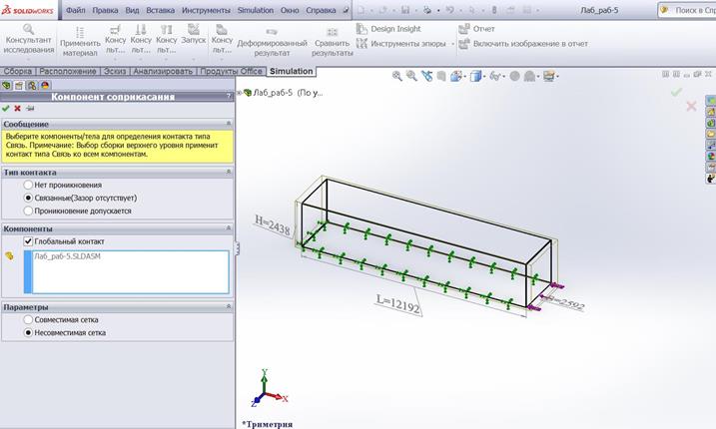Collapse the Тип контакта section
716x429 pixels.
[228, 173]
